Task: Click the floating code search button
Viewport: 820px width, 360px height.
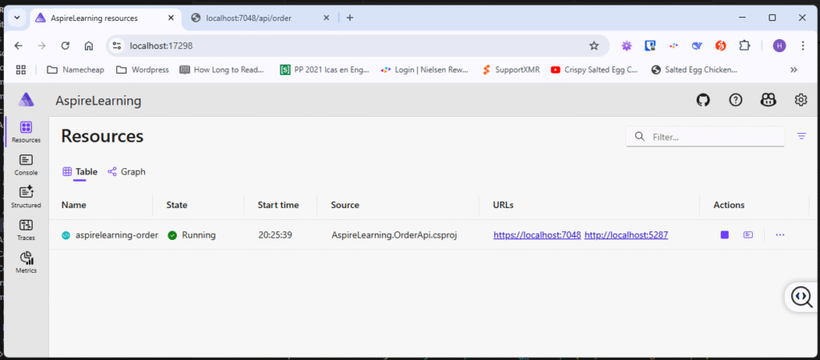Action: 802,296
